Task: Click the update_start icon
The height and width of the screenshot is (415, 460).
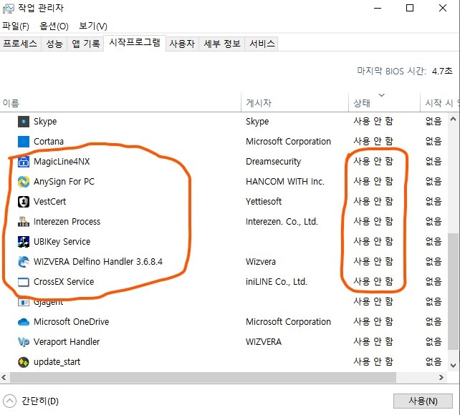Action: [24, 362]
